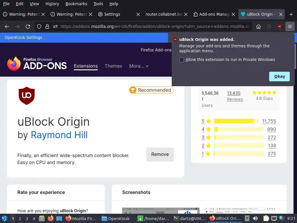Switch to workspace 4 on taskbar
This screenshot has width=297, height=223.
click(34, 219)
